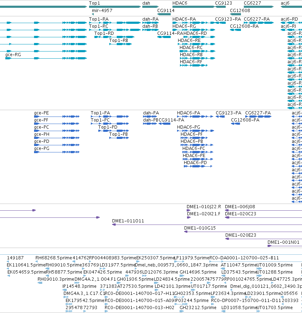Select the DME1-020C23 clone
This screenshot has width=302, height=313.
click(x=263, y=217)
